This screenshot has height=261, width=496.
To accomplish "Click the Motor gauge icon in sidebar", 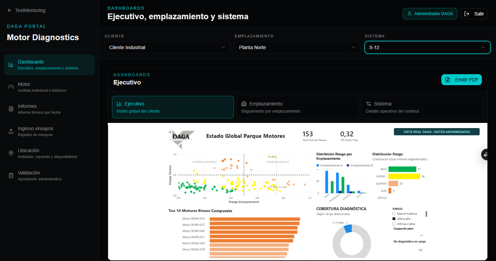I will tap(11, 87).
